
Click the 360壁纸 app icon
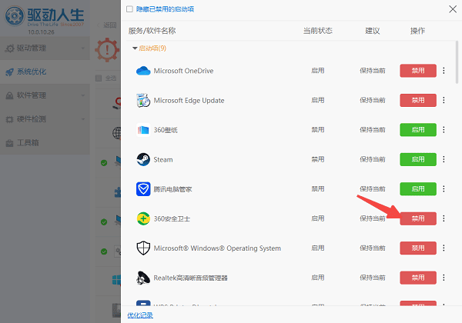click(x=143, y=130)
